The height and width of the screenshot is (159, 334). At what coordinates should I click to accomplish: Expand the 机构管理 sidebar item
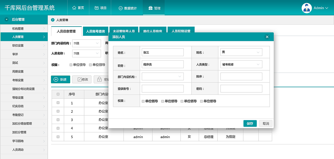[24, 28]
